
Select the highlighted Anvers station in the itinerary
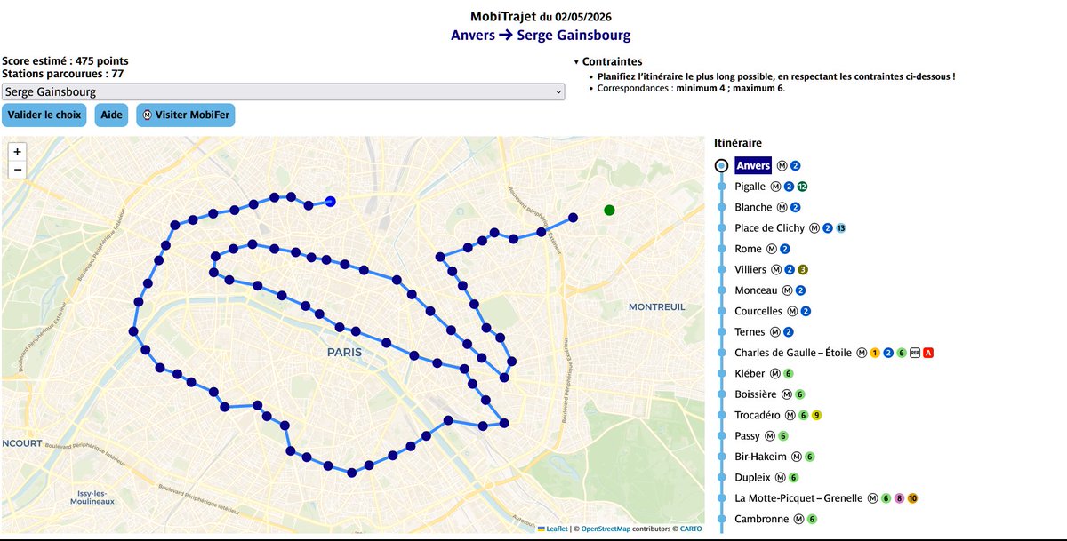point(753,165)
